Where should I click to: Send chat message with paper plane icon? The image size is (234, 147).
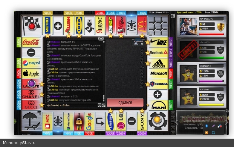(103, 105)
